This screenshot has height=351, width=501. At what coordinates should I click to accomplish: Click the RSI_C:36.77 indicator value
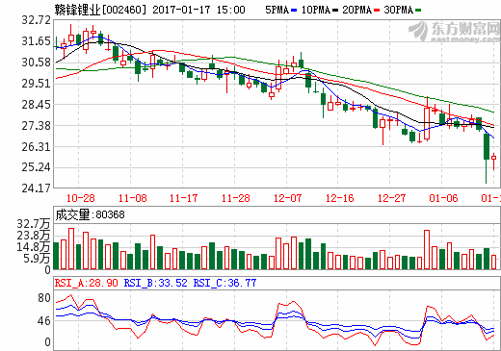click(224, 283)
